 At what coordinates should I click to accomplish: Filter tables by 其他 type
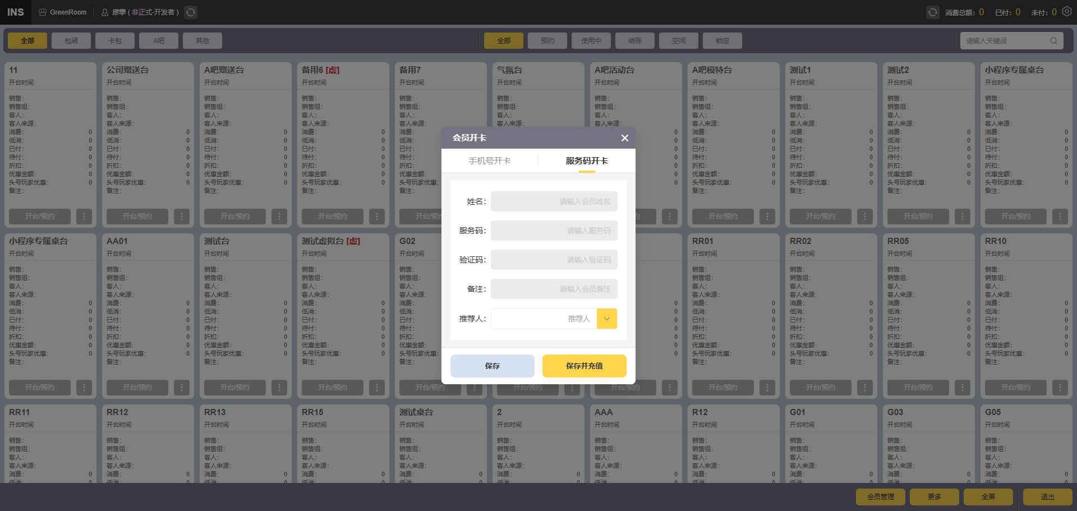(x=202, y=40)
